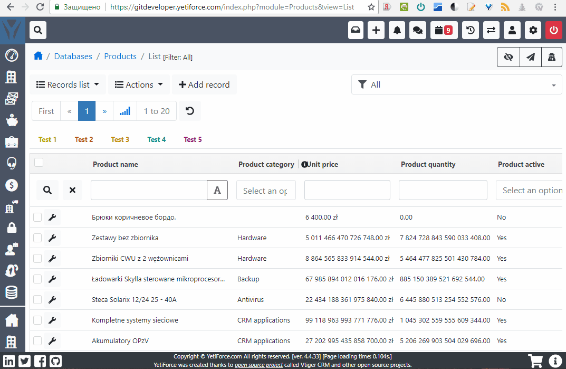Open user profile icon
Viewport: 566px width, 369px height.
(512, 30)
